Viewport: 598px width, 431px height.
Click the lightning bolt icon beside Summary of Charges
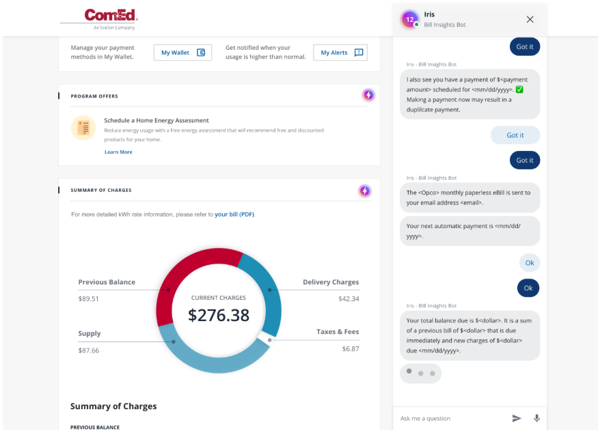point(365,191)
